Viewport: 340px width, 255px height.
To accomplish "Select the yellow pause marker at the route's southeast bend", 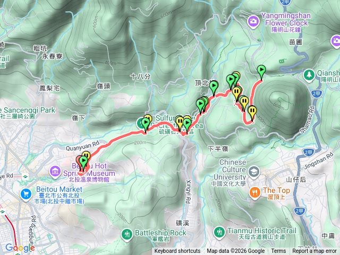I will (x=252, y=112).
